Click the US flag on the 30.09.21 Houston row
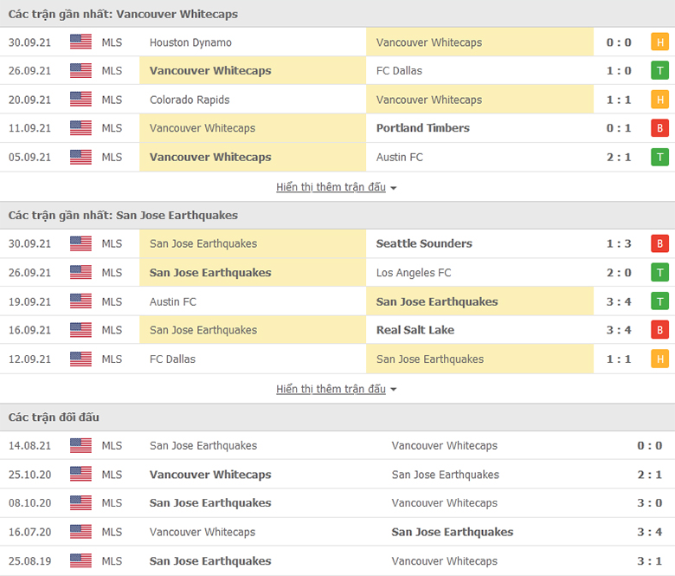Viewport: 675px width, 576px height. [80, 42]
